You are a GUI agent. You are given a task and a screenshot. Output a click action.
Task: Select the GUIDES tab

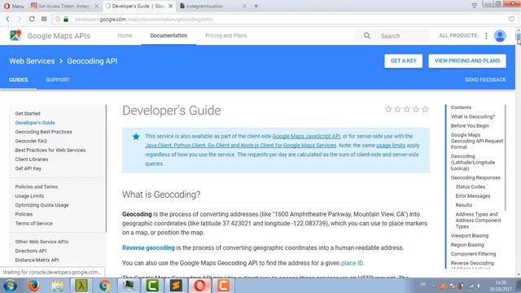[x=18, y=80]
